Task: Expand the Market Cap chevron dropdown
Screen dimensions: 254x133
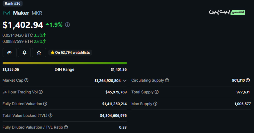Action: 125,81
